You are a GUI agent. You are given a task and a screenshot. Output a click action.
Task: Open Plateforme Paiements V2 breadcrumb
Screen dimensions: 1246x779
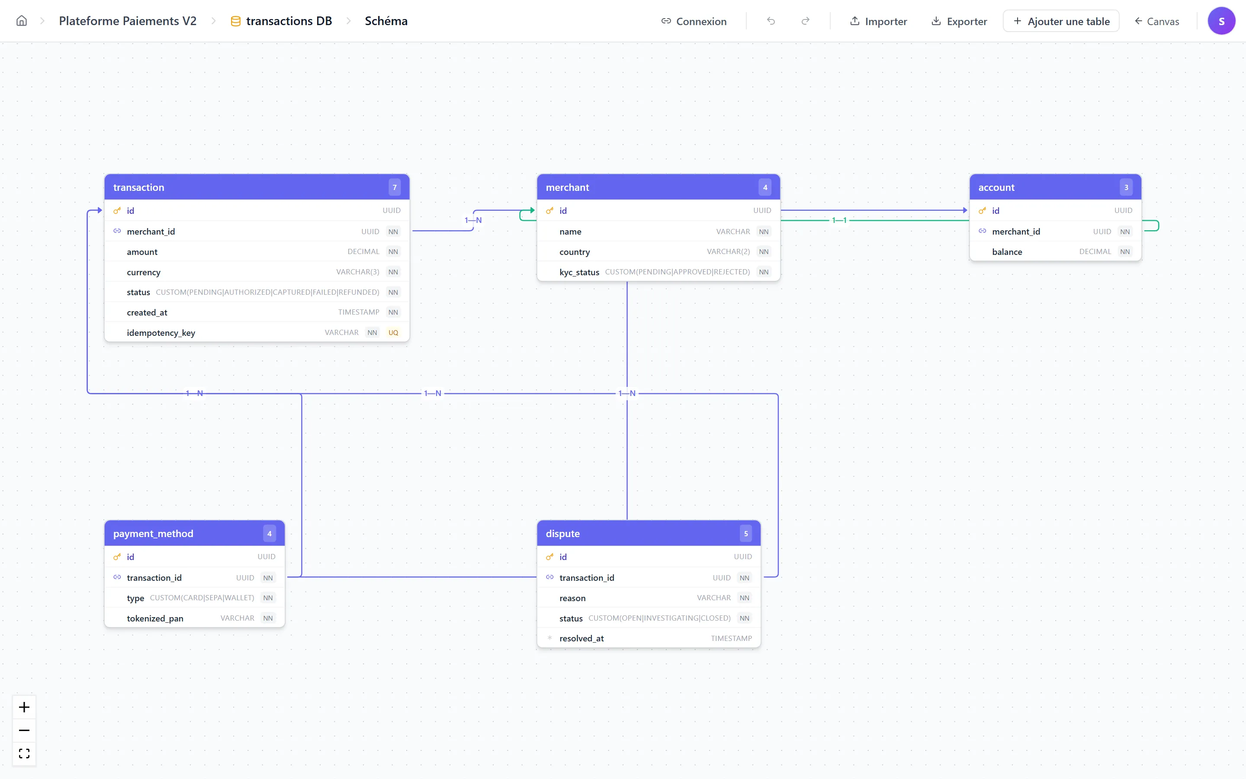click(128, 21)
